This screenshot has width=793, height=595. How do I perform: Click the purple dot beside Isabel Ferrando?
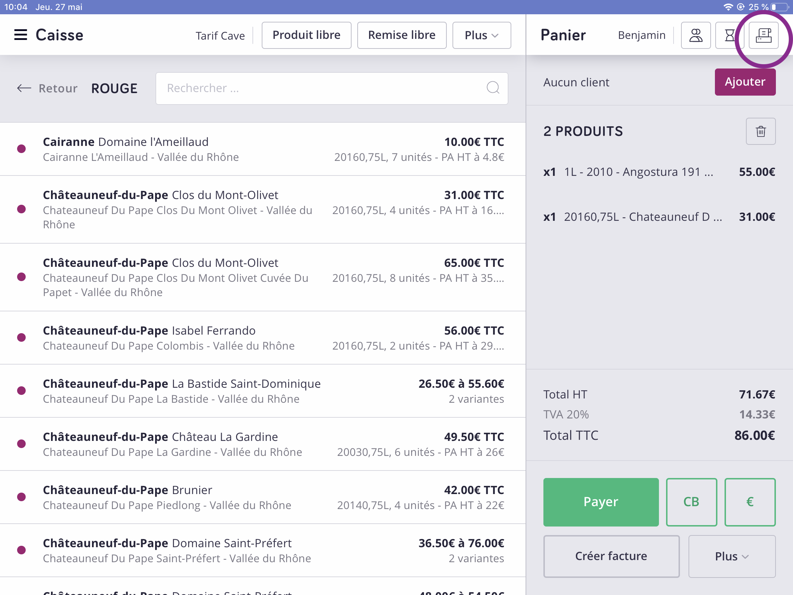click(21, 337)
